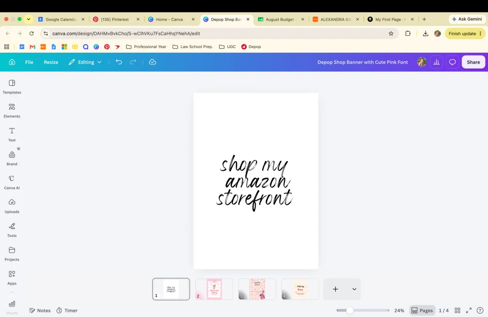The height and width of the screenshot is (317, 488).
Task: Go to Canva home icon
Action: 12,62
